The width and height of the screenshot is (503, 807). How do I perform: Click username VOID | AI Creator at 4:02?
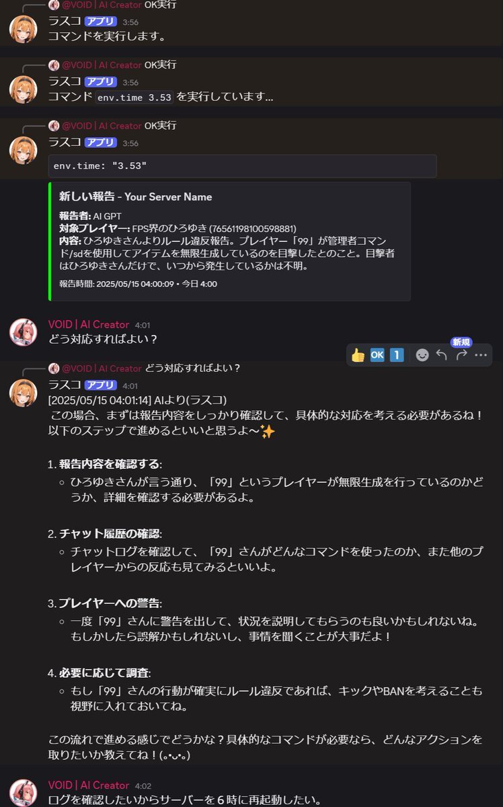(89, 785)
